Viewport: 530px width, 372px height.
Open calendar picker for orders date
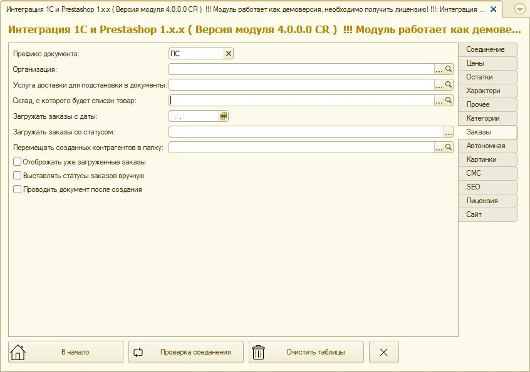tap(224, 116)
